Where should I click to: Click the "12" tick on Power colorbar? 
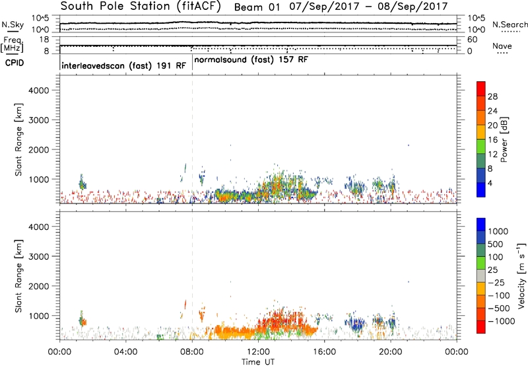click(492, 155)
